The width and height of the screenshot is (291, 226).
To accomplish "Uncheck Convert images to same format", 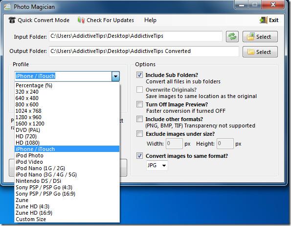I will click(x=139, y=155).
